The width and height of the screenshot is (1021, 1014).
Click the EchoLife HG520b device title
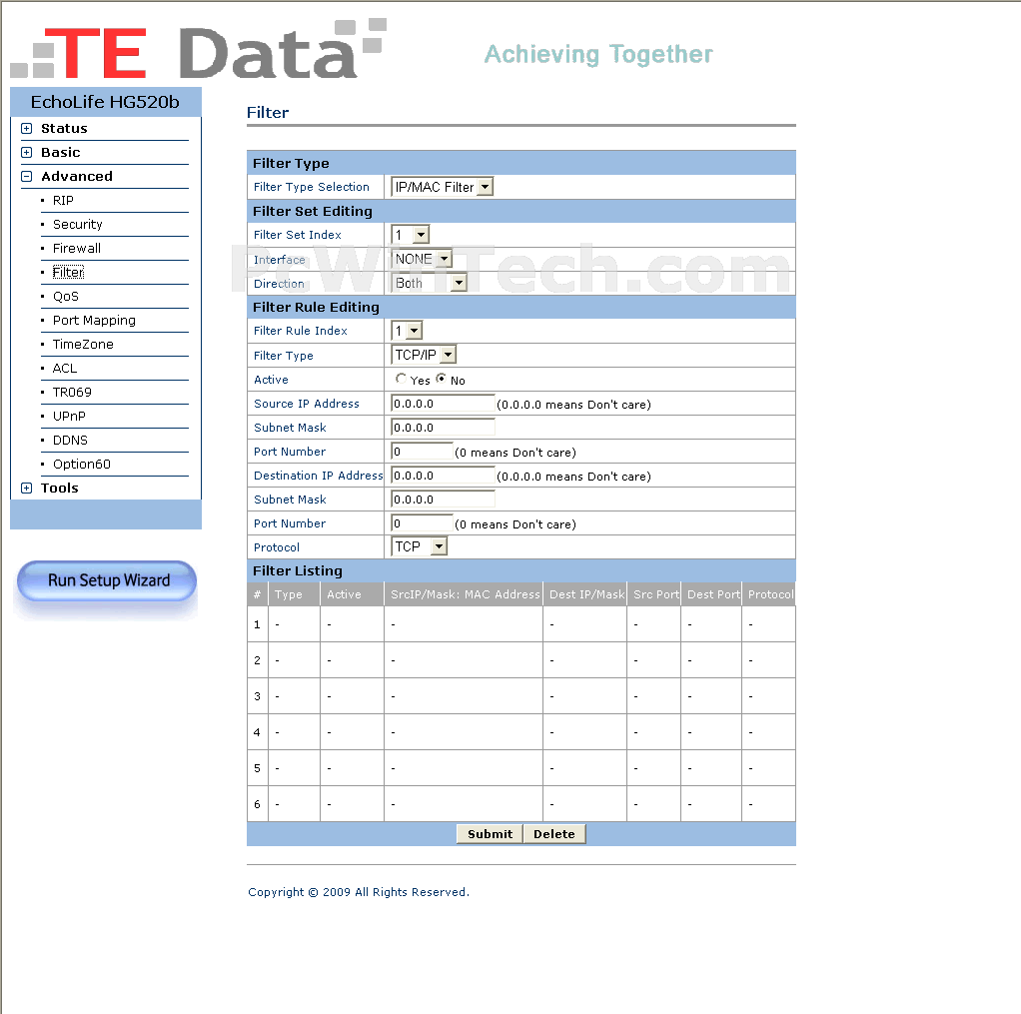click(105, 102)
